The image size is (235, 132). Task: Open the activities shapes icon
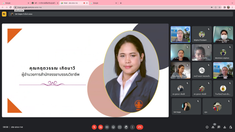click(x=225, y=127)
